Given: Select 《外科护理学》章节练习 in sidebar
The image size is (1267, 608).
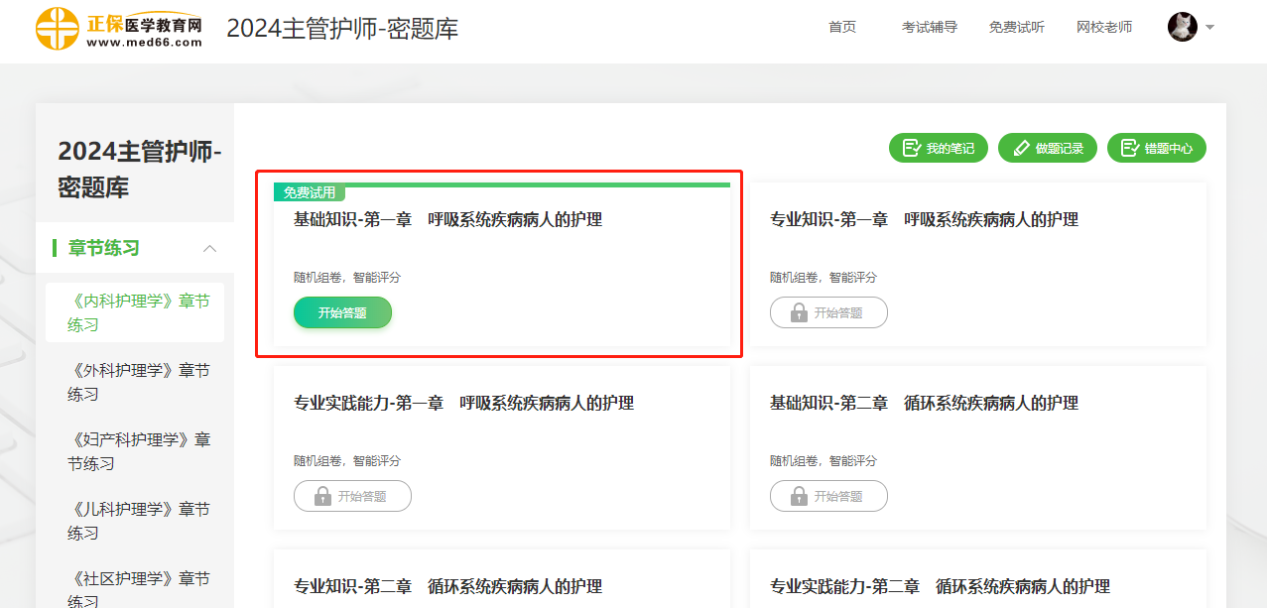Looking at the screenshot, I should (138, 382).
